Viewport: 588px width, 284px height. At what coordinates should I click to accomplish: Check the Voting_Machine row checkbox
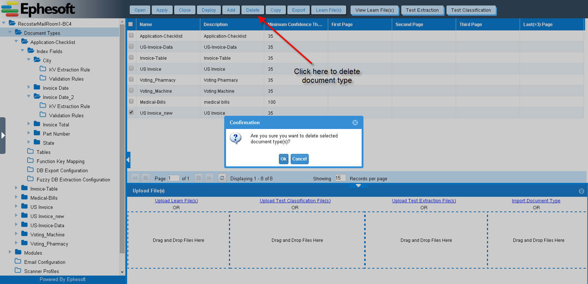click(131, 91)
